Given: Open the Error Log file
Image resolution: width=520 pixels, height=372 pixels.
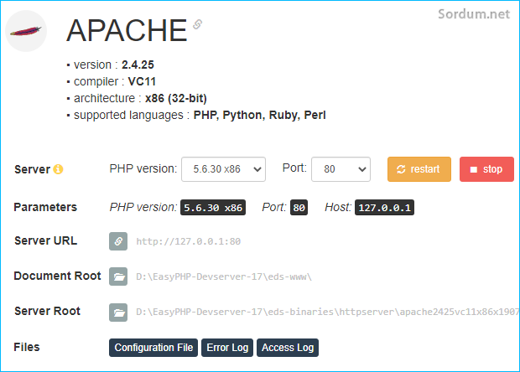Looking at the screenshot, I should coord(227,348).
